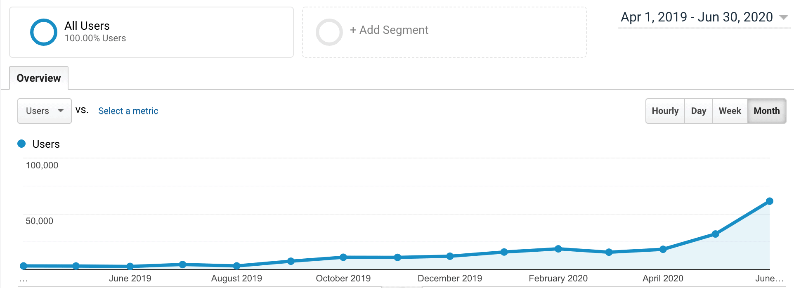Click + Add Segment text
794x288 pixels.
click(x=389, y=30)
